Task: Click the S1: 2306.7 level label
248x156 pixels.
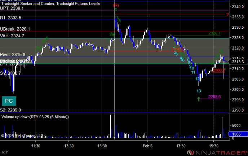Action: pyautogui.click(x=10, y=73)
